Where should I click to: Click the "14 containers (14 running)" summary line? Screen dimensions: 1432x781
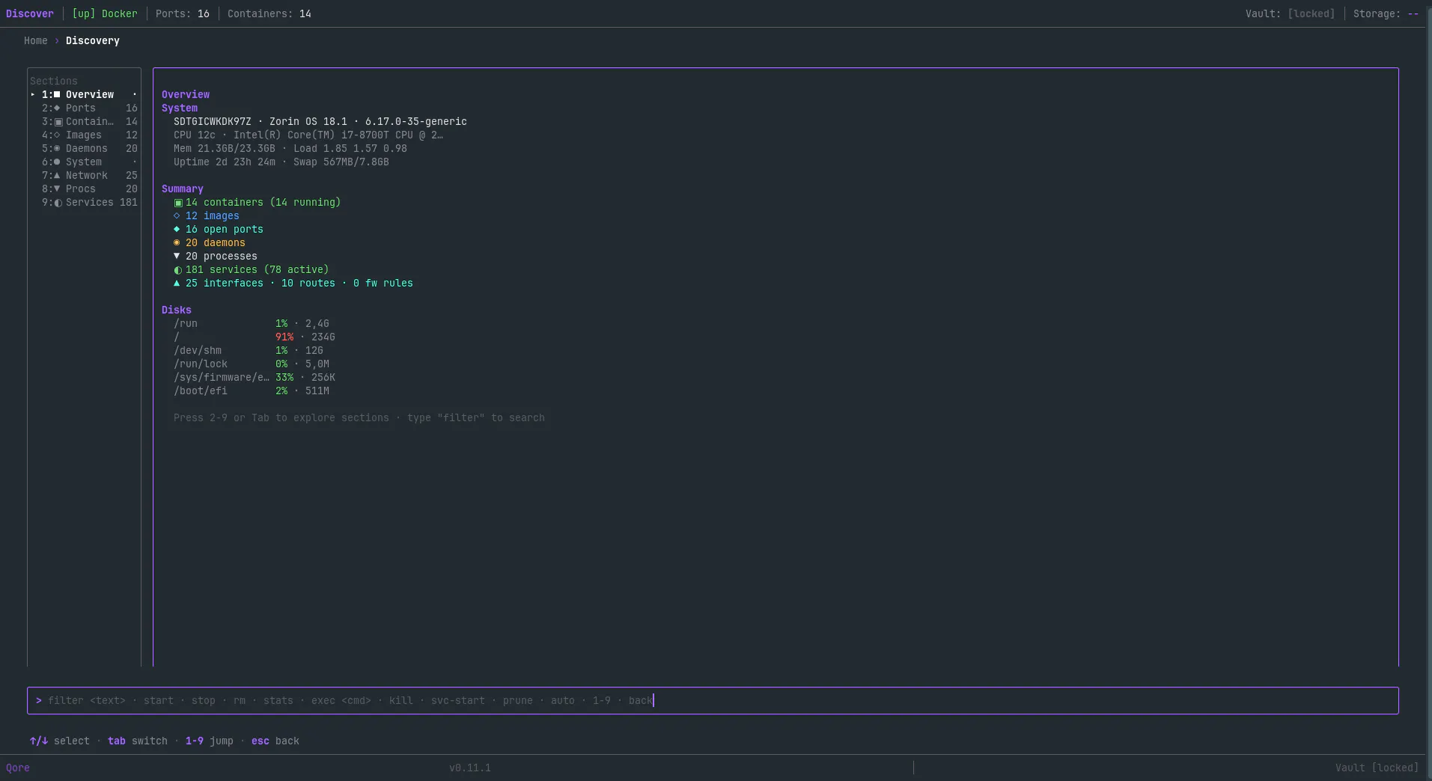[258, 202]
